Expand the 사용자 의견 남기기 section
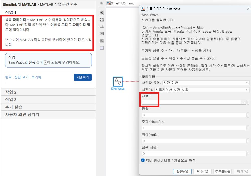Viewport: 251px width, 176px height. click(x=48, y=114)
